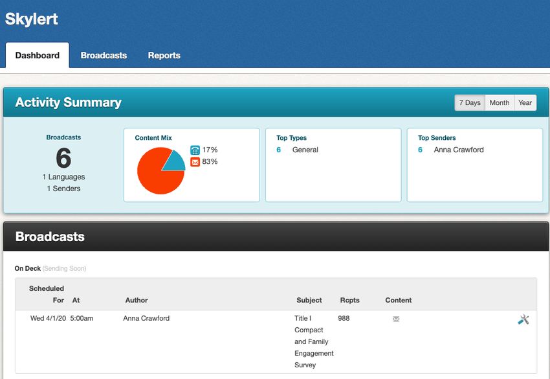Click the black Broadcasts section header
The height and width of the screenshot is (379, 550).
276,236
